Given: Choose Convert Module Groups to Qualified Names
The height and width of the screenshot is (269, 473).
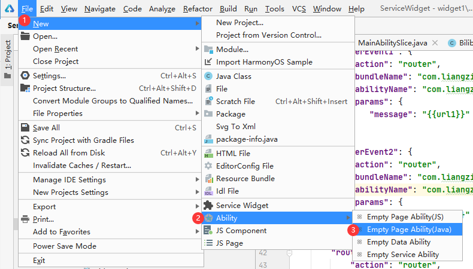Looking at the screenshot, I should (x=110, y=101).
